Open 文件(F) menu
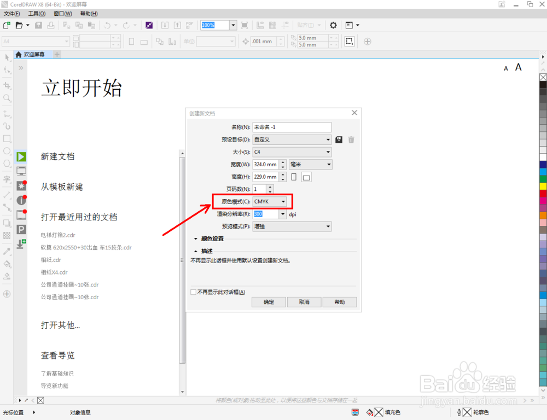 pyautogui.click(x=11, y=14)
